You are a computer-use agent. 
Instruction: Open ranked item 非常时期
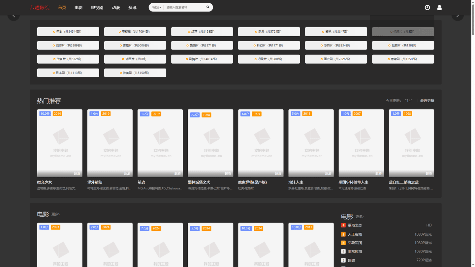click(355, 252)
